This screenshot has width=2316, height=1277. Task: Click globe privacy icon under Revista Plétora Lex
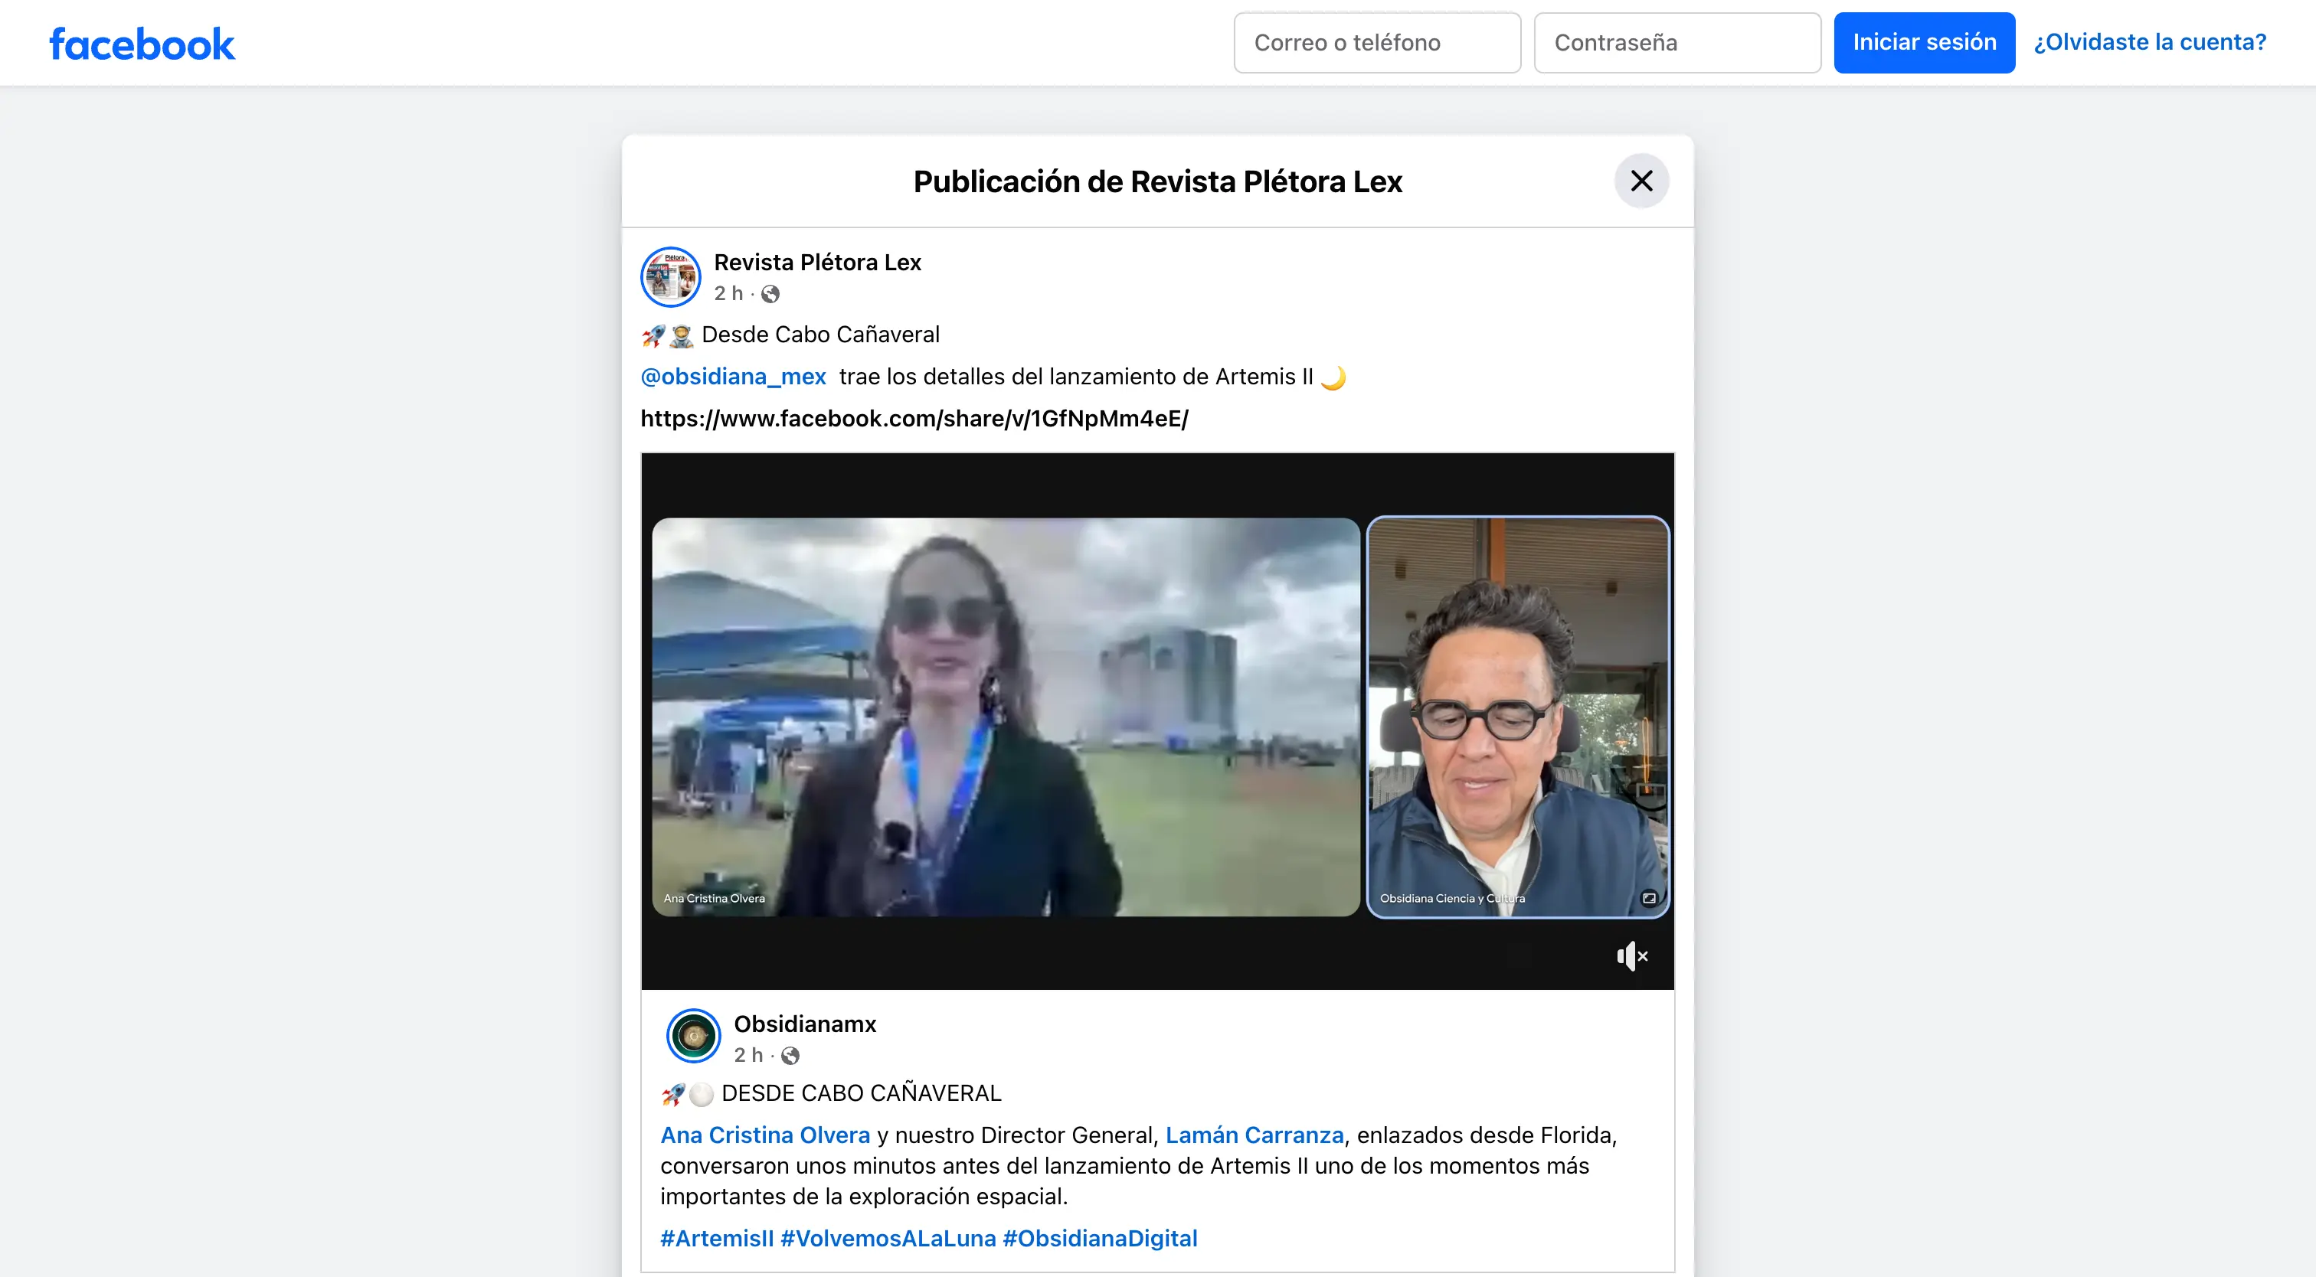[x=770, y=294]
